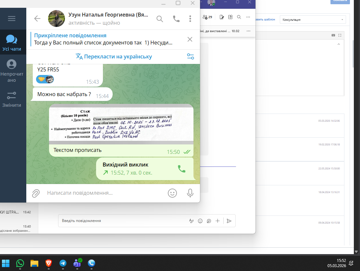Expand text area with fullscreen icon
This screenshot has width=360, height=271.
click(x=340, y=35)
